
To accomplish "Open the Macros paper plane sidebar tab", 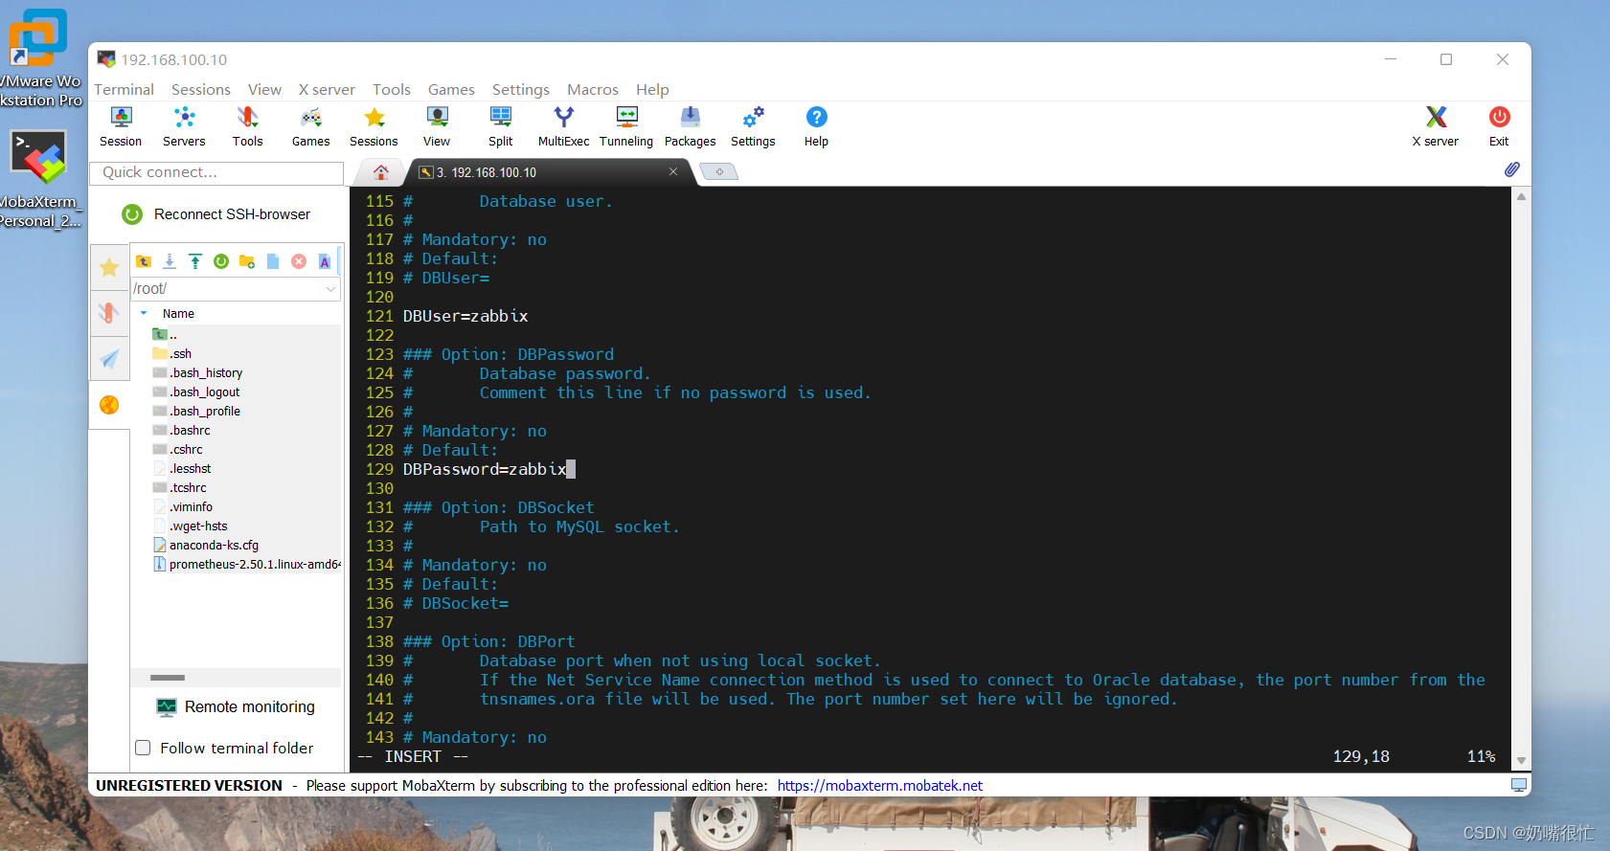I will [109, 359].
